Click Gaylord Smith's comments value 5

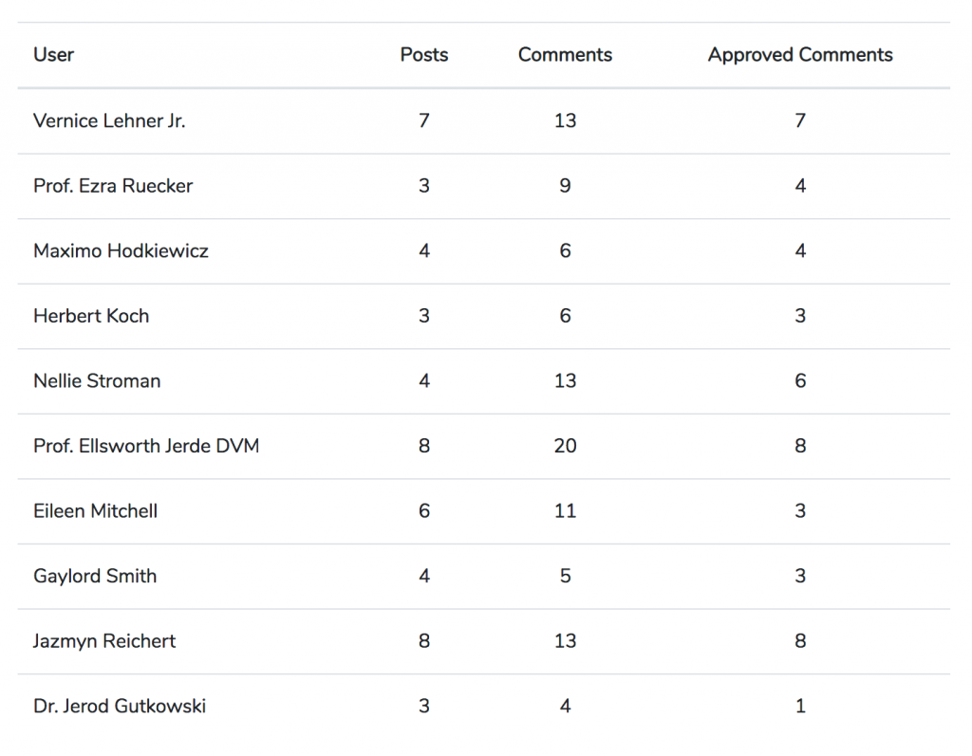tap(565, 576)
